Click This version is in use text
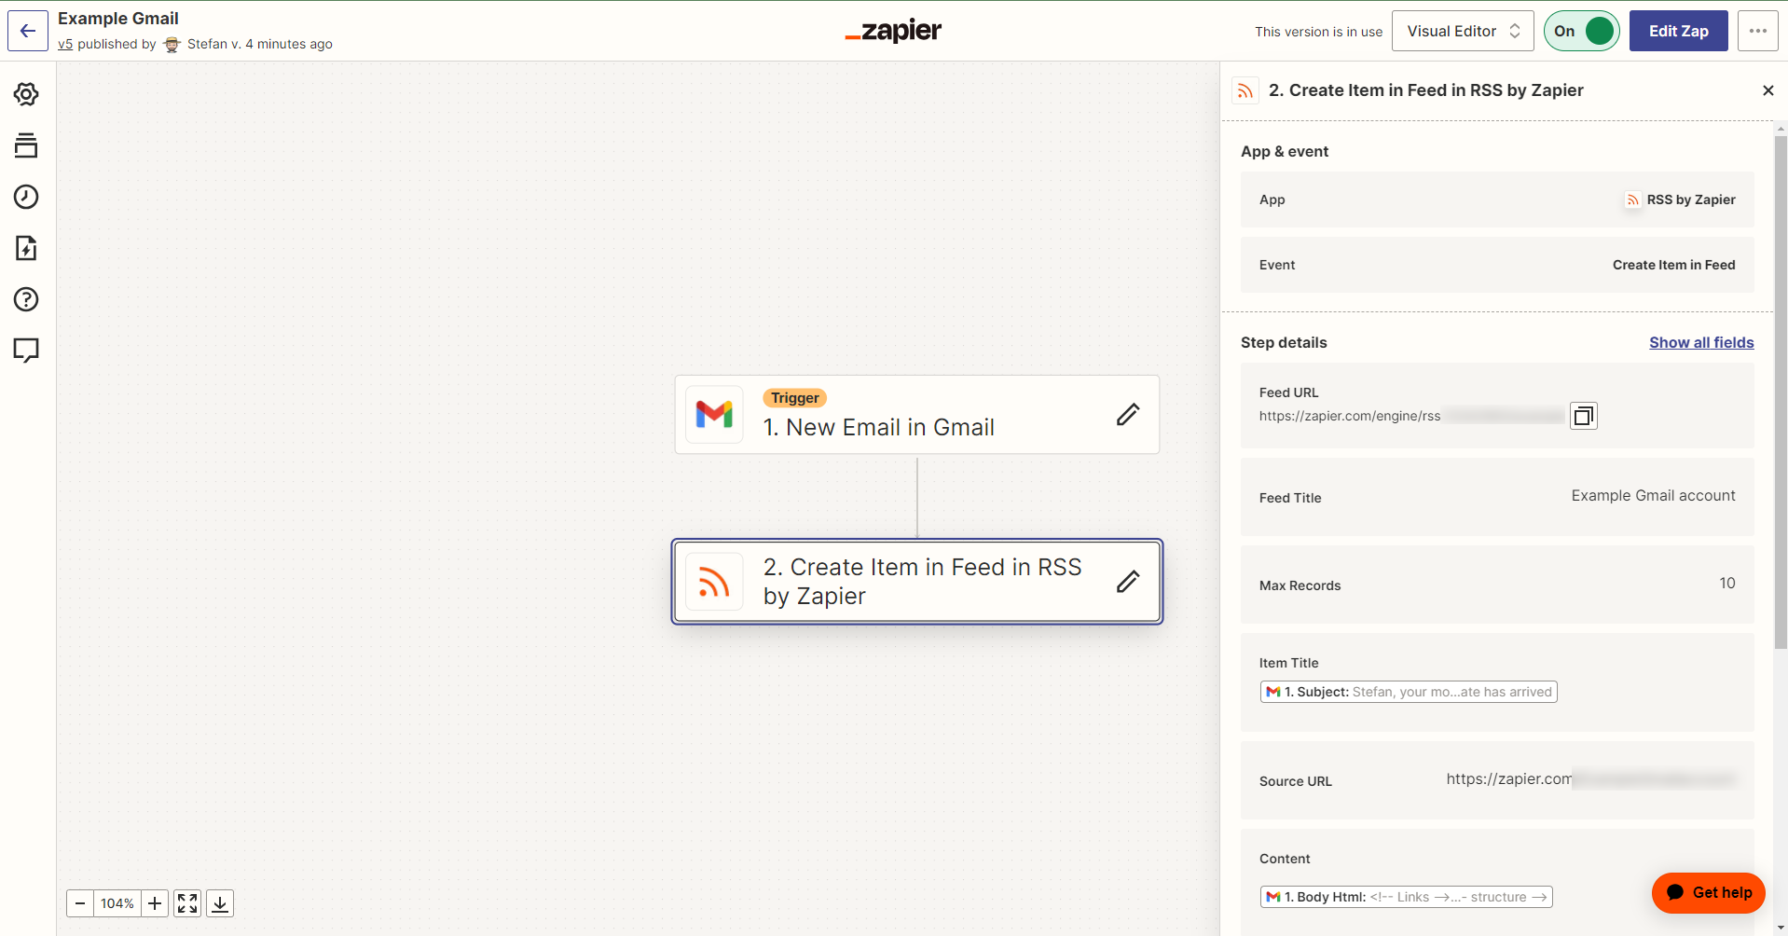 (x=1319, y=32)
